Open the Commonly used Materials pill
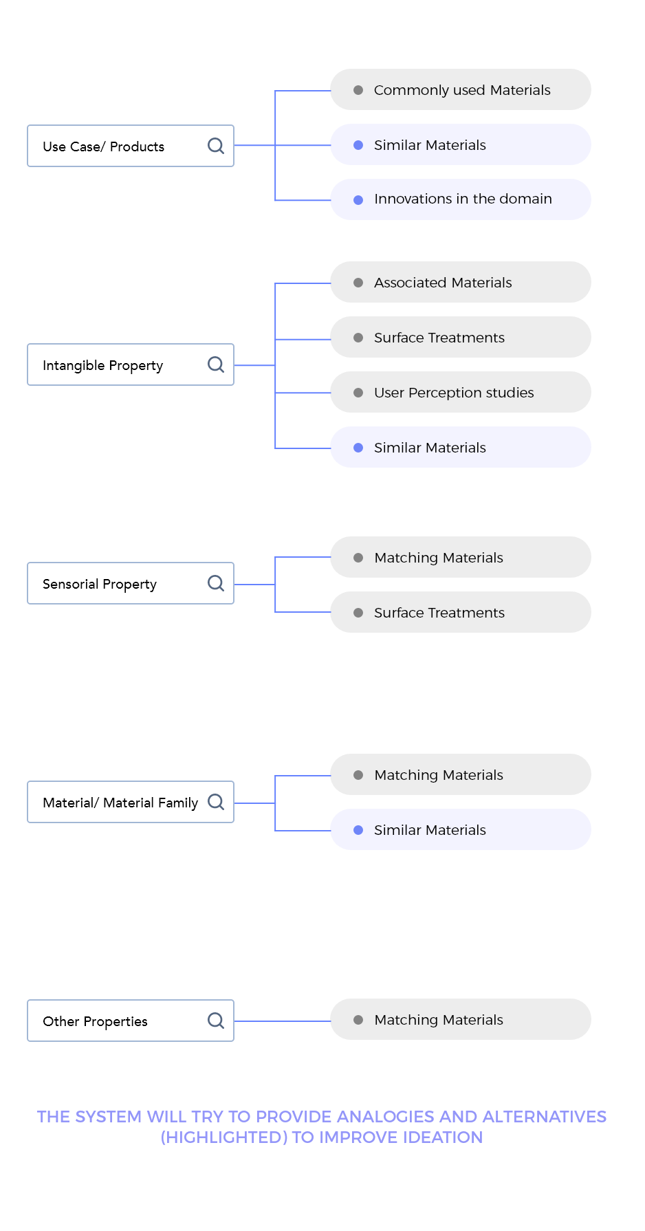This screenshot has width=645, height=1231. (x=461, y=89)
